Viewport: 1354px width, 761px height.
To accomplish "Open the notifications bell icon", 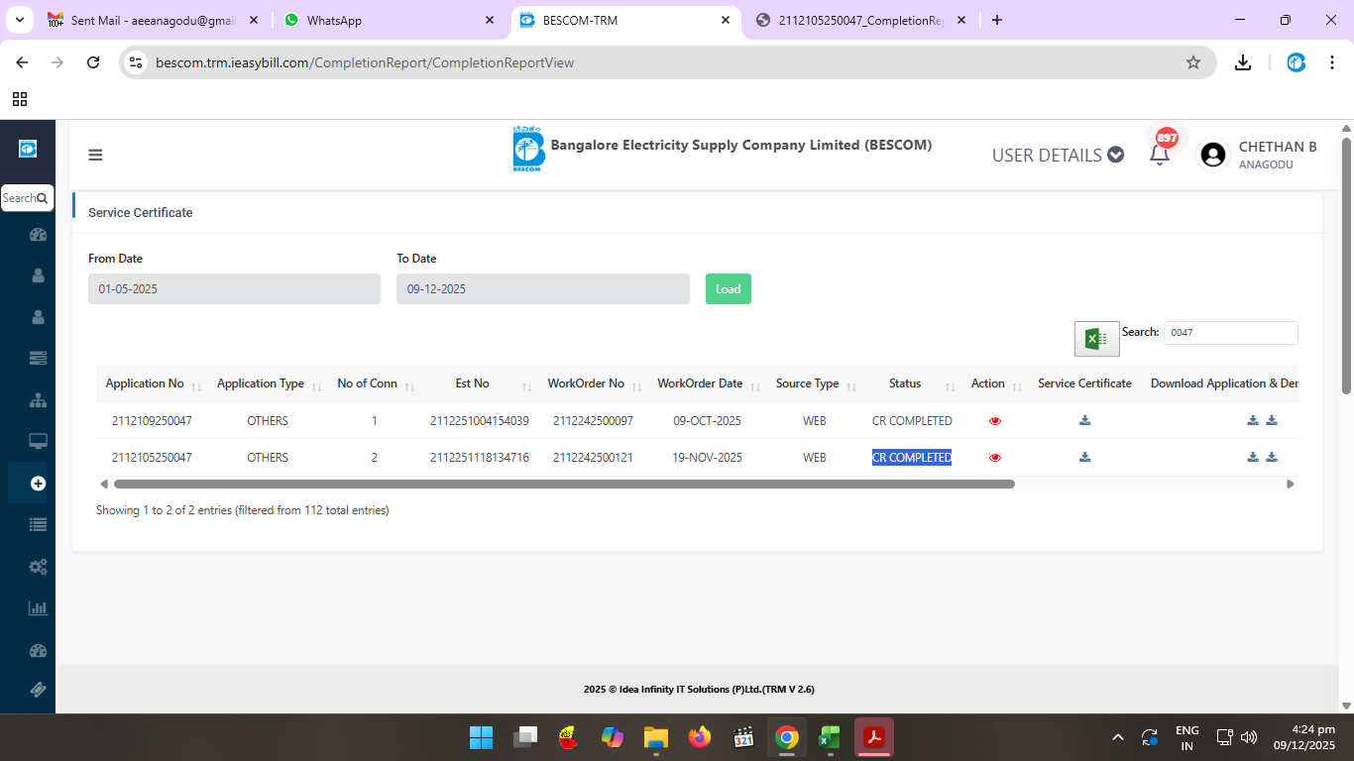I will click(x=1159, y=155).
